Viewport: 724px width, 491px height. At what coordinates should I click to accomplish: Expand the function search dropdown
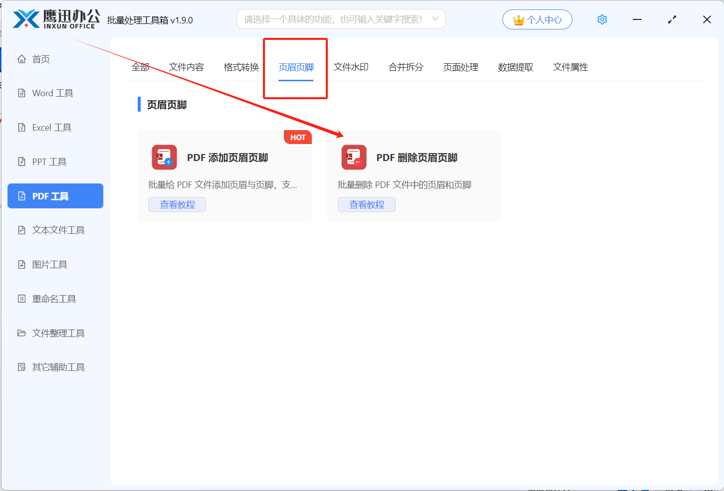(x=435, y=19)
